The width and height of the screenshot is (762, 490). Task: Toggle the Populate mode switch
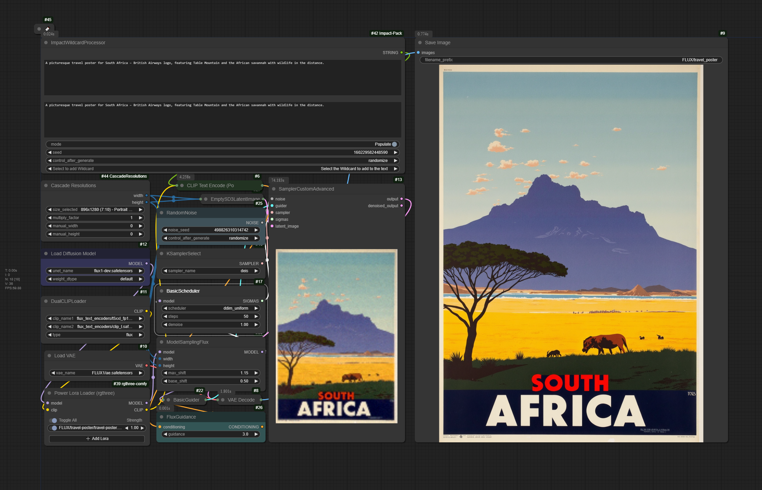pyautogui.click(x=394, y=144)
